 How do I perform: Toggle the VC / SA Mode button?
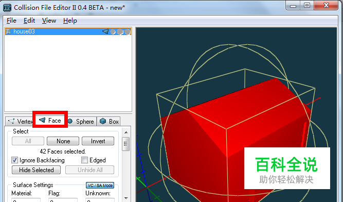100,186
